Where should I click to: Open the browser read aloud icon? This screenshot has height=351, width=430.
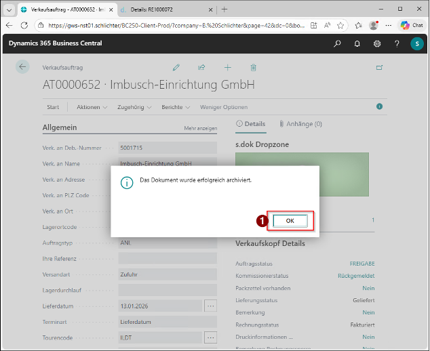327,26
